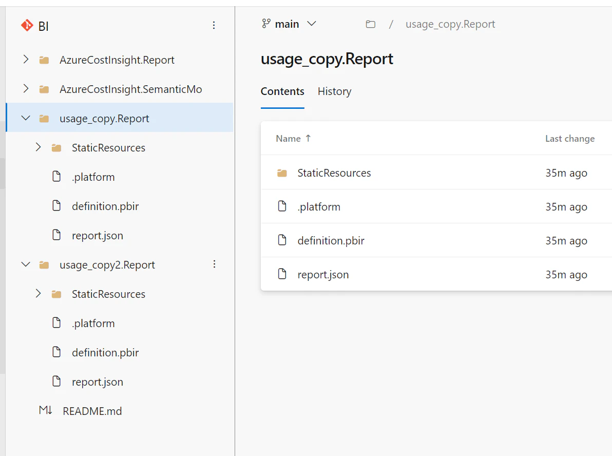Open .platform file in the contents list
Viewport: 612px width, 456px height.
[x=319, y=207]
